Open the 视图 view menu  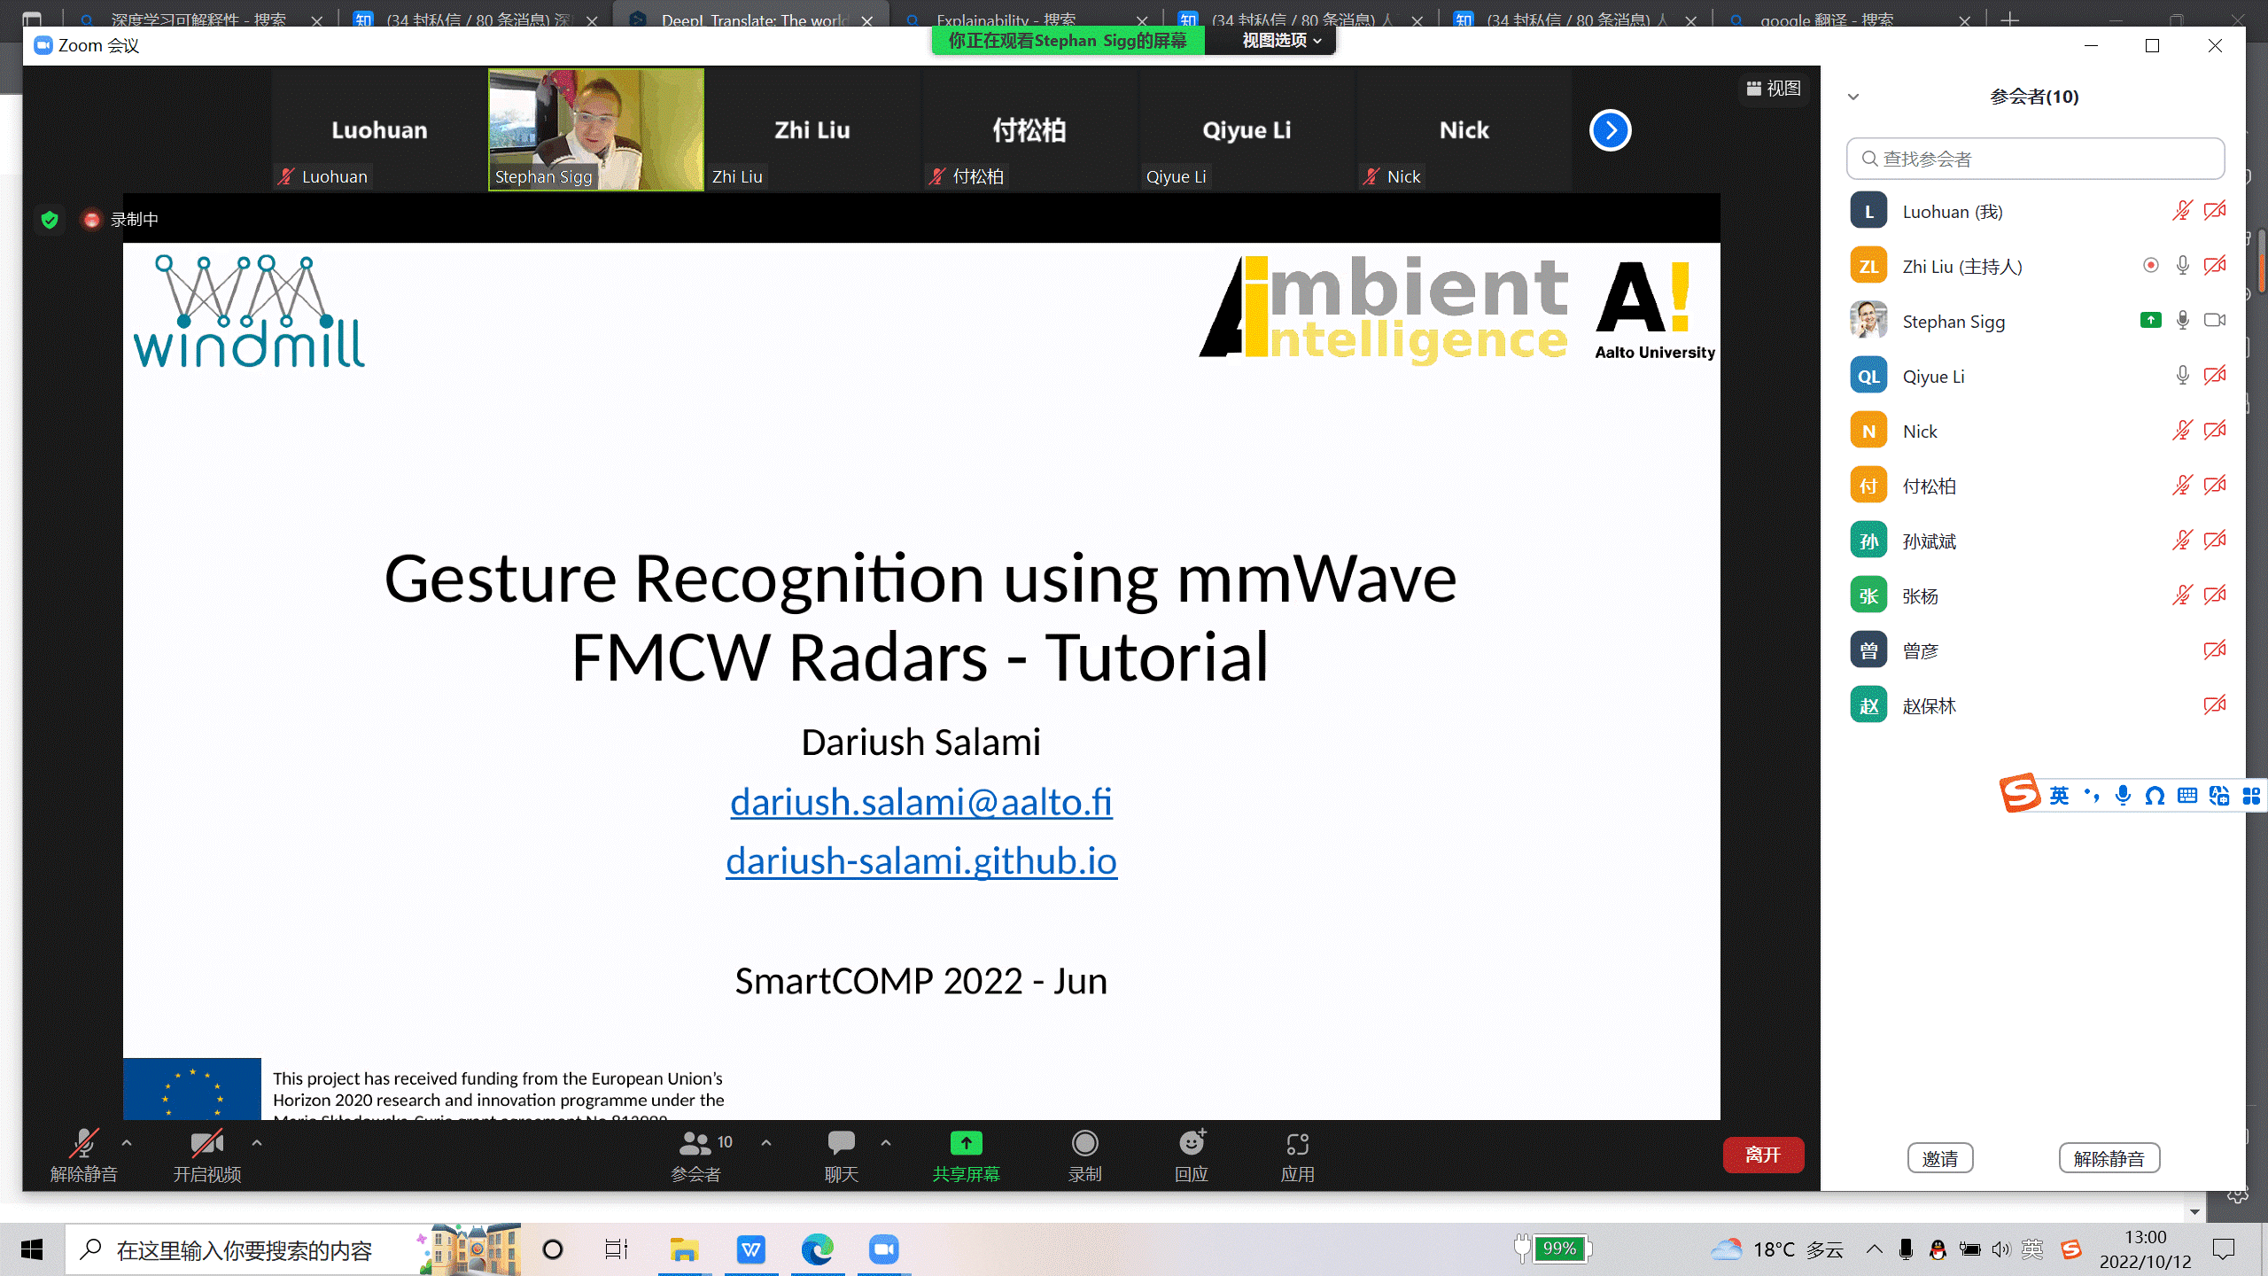[1774, 89]
